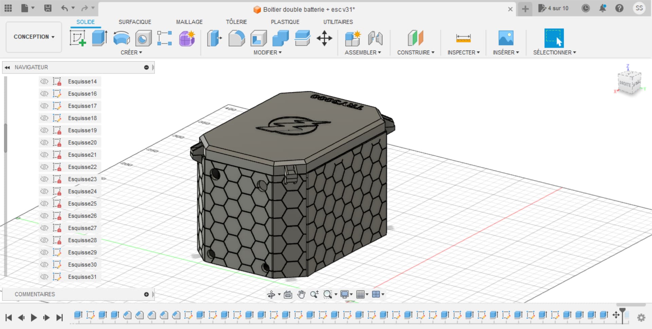Expand the CRÉER menu
Image resolution: width=652 pixels, height=329 pixels.
point(131,53)
